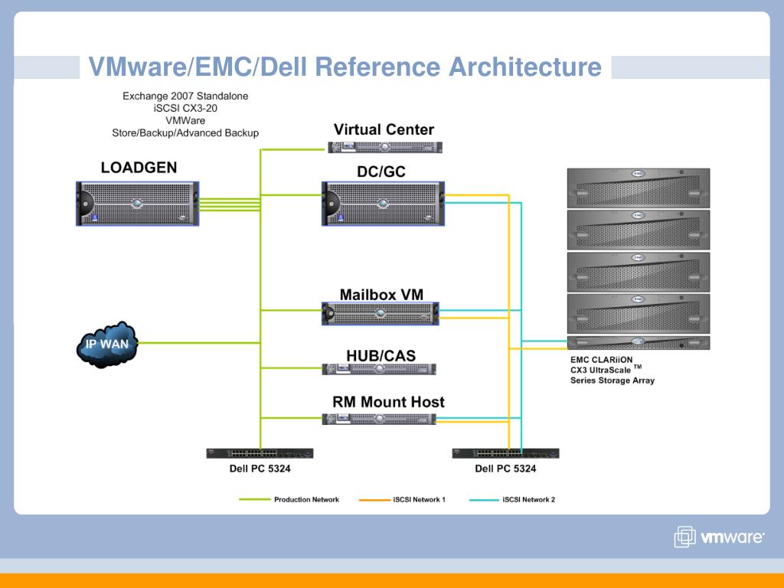
Task: Click the 'CX3 UltraScale' caption line
Action: coord(600,370)
